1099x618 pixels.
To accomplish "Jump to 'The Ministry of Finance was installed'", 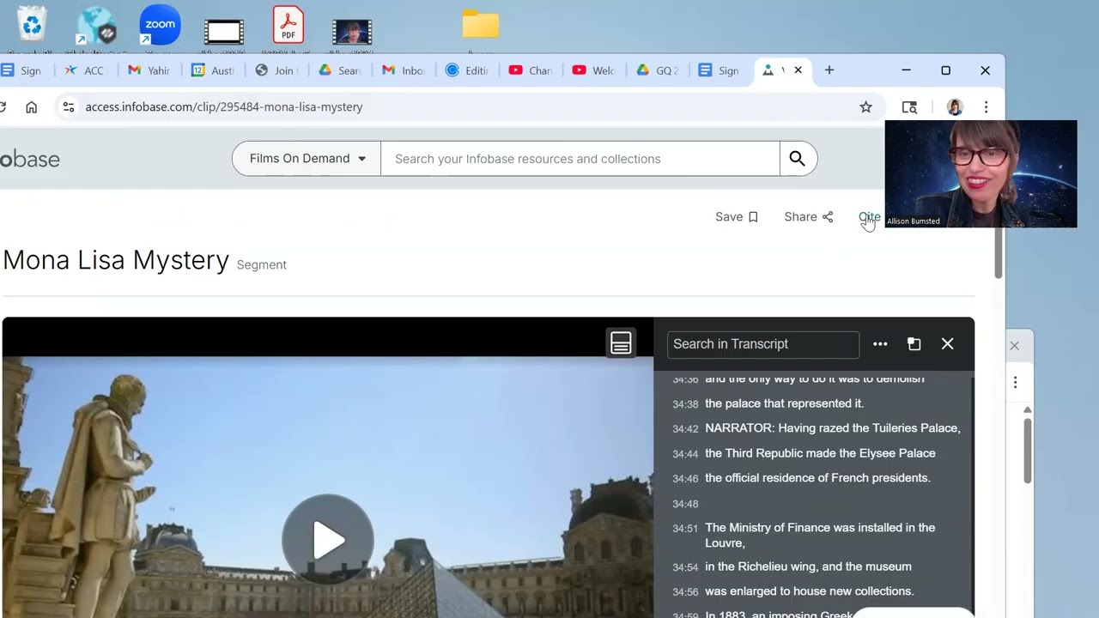I will [x=820, y=536].
